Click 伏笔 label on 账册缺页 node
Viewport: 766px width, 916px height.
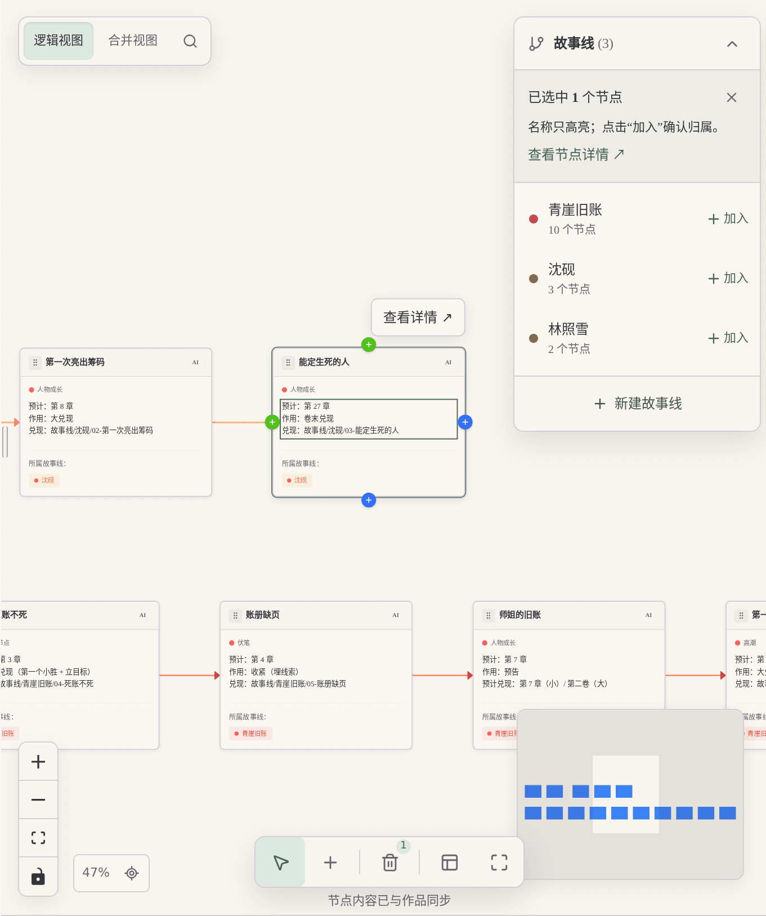(x=244, y=643)
